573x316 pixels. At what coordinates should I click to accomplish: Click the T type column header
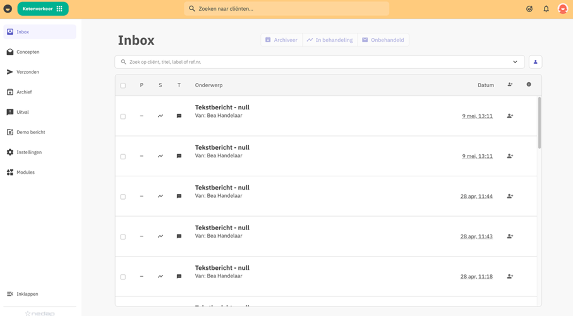(179, 85)
